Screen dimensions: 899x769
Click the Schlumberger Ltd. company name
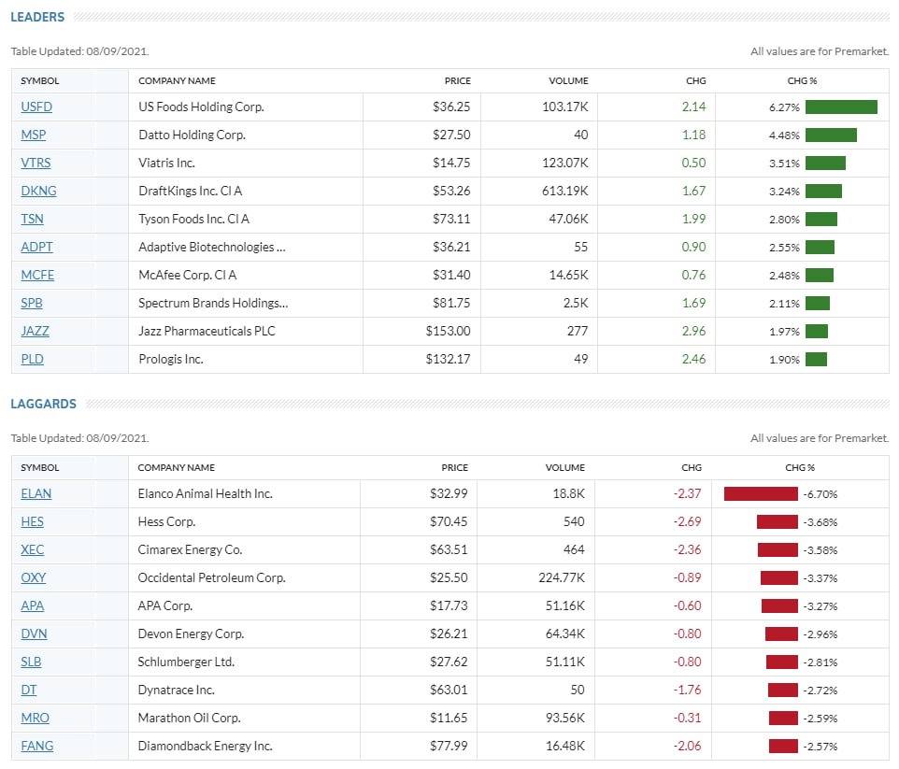186,662
